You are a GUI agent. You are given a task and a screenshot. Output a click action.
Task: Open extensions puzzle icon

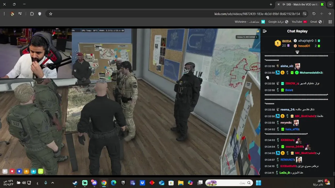tap(32, 14)
